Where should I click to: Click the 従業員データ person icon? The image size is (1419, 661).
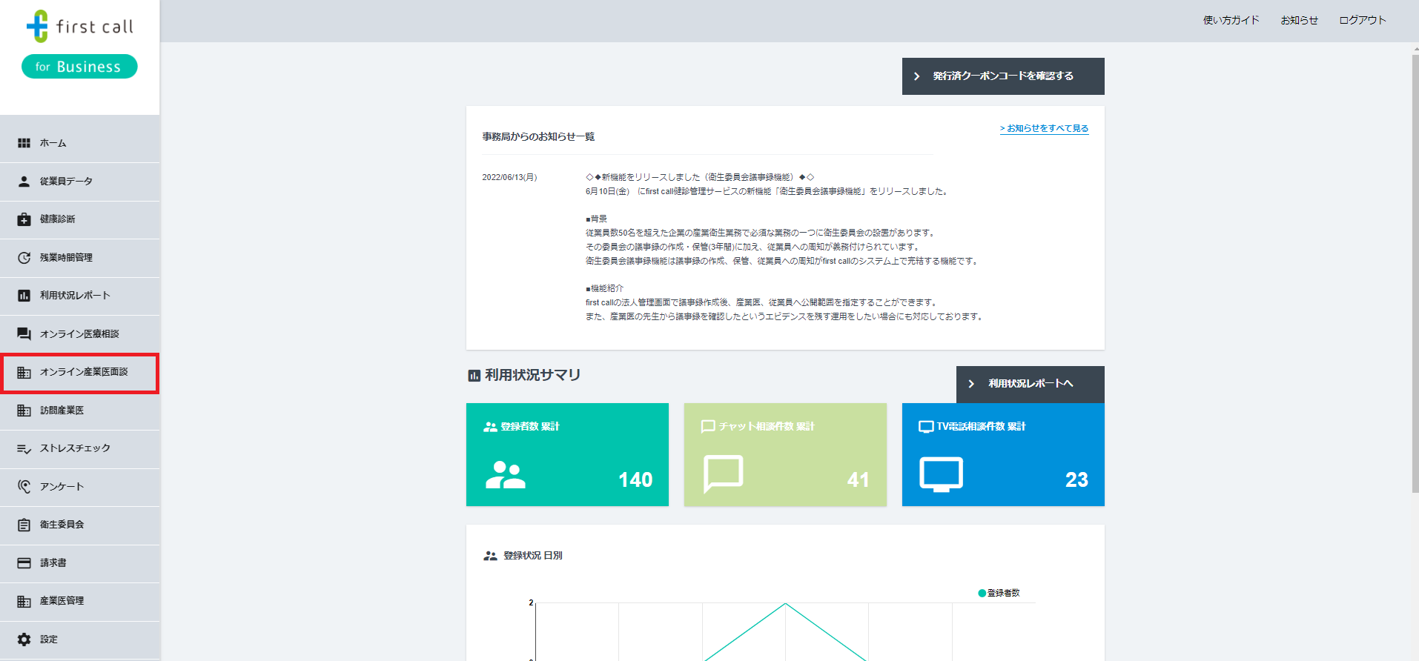[24, 182]
